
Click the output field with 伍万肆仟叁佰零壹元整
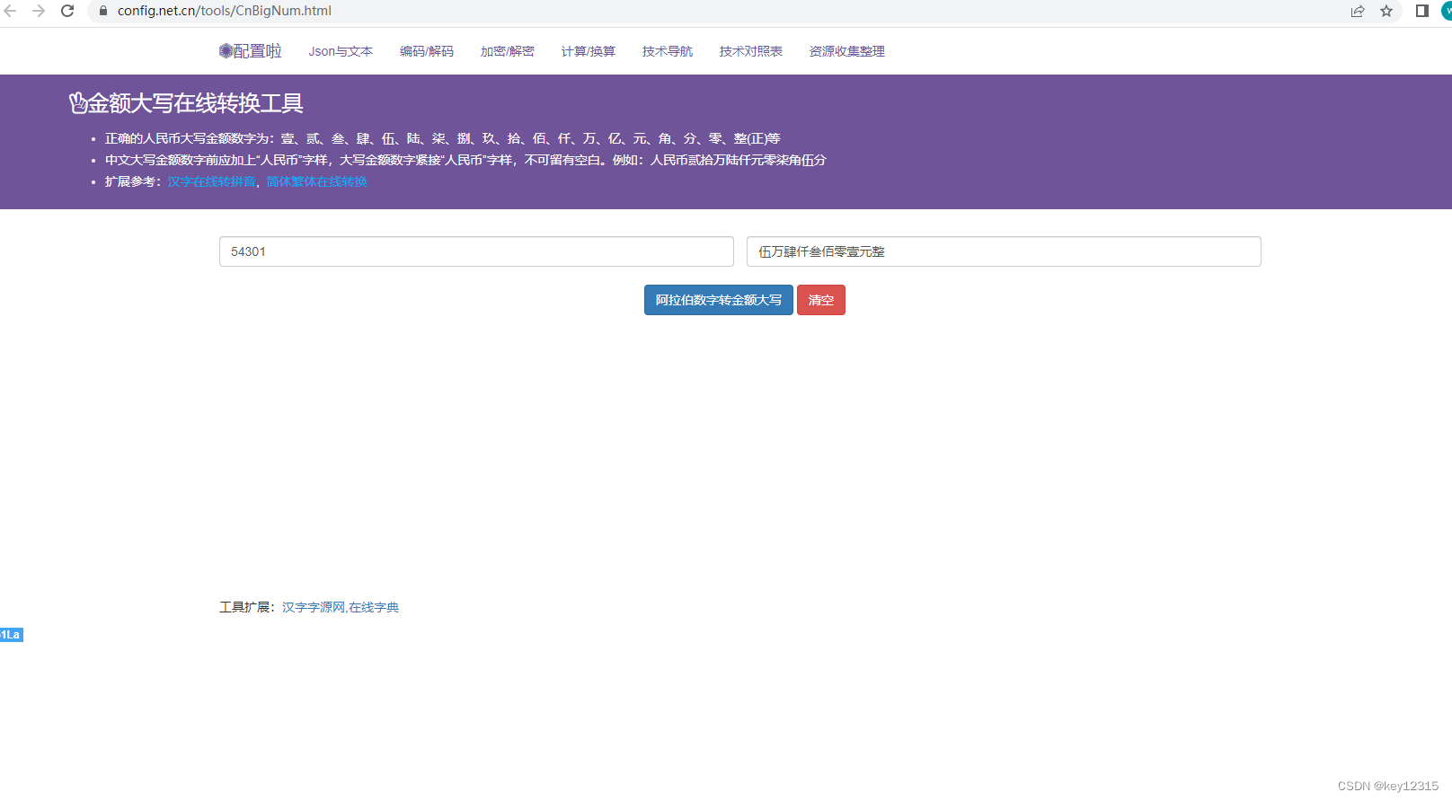(x=1004, y=251)
